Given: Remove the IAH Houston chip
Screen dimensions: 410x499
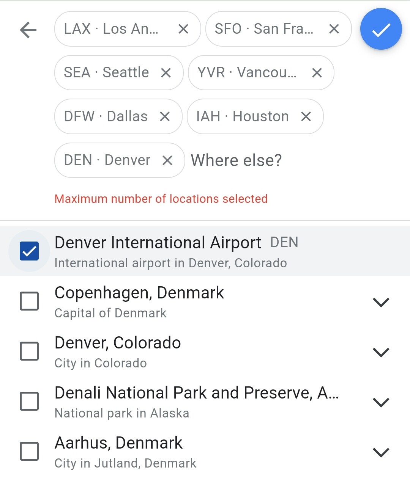Looking at the screenshot, I should pos(306,116).
